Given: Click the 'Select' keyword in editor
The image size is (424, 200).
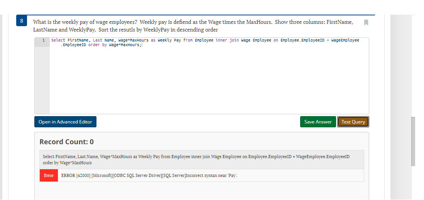Looking at the screenshot, I should (x=58, y=40).
